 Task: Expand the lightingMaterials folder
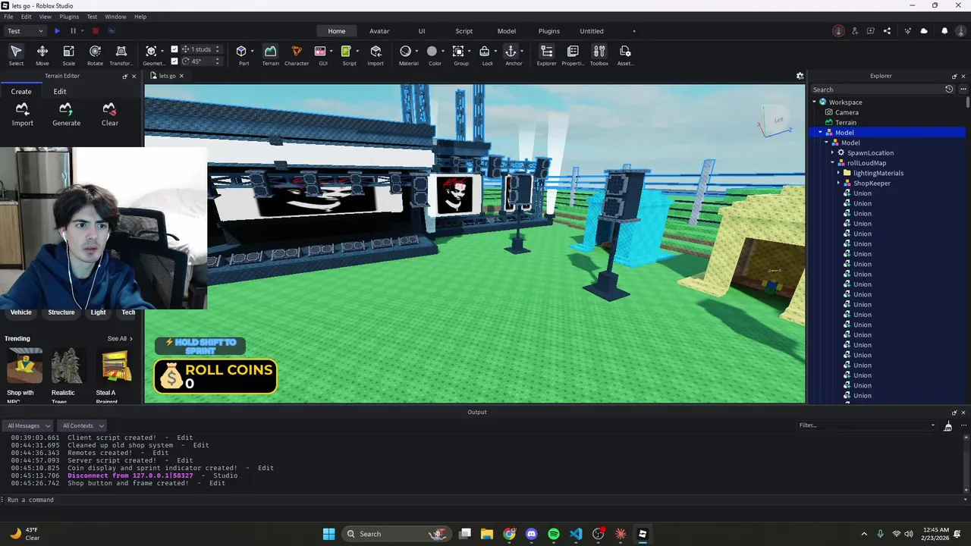coord(838,173)
